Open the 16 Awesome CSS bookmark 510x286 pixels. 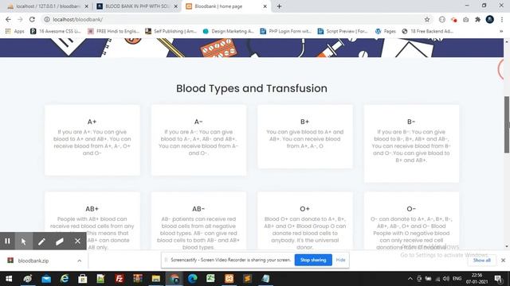(x=56, y=31)
